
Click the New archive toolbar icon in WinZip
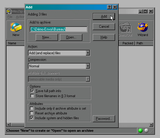coord(16,30)
